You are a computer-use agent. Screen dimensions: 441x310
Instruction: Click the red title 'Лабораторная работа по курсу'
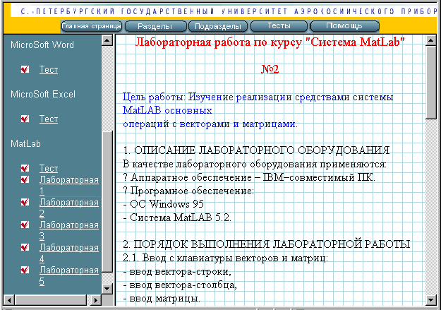[270, 42]
